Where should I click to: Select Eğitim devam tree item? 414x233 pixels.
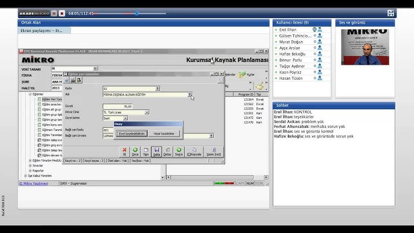coord(51,155)
